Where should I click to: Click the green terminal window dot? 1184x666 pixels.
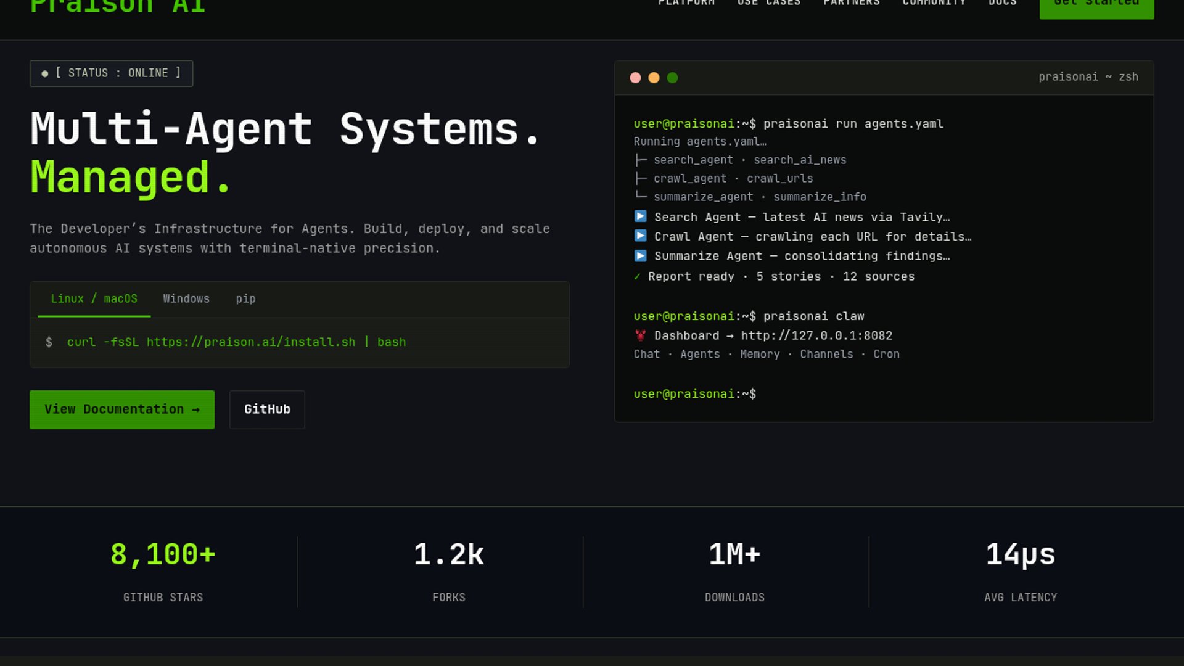click(x=672, y=78)
